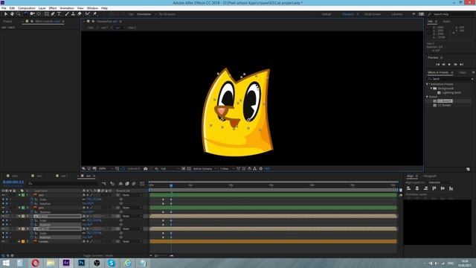This screenshot has height=268, width=476.
Task: Open the Effect menu
Action: click(x=53, y=8)
